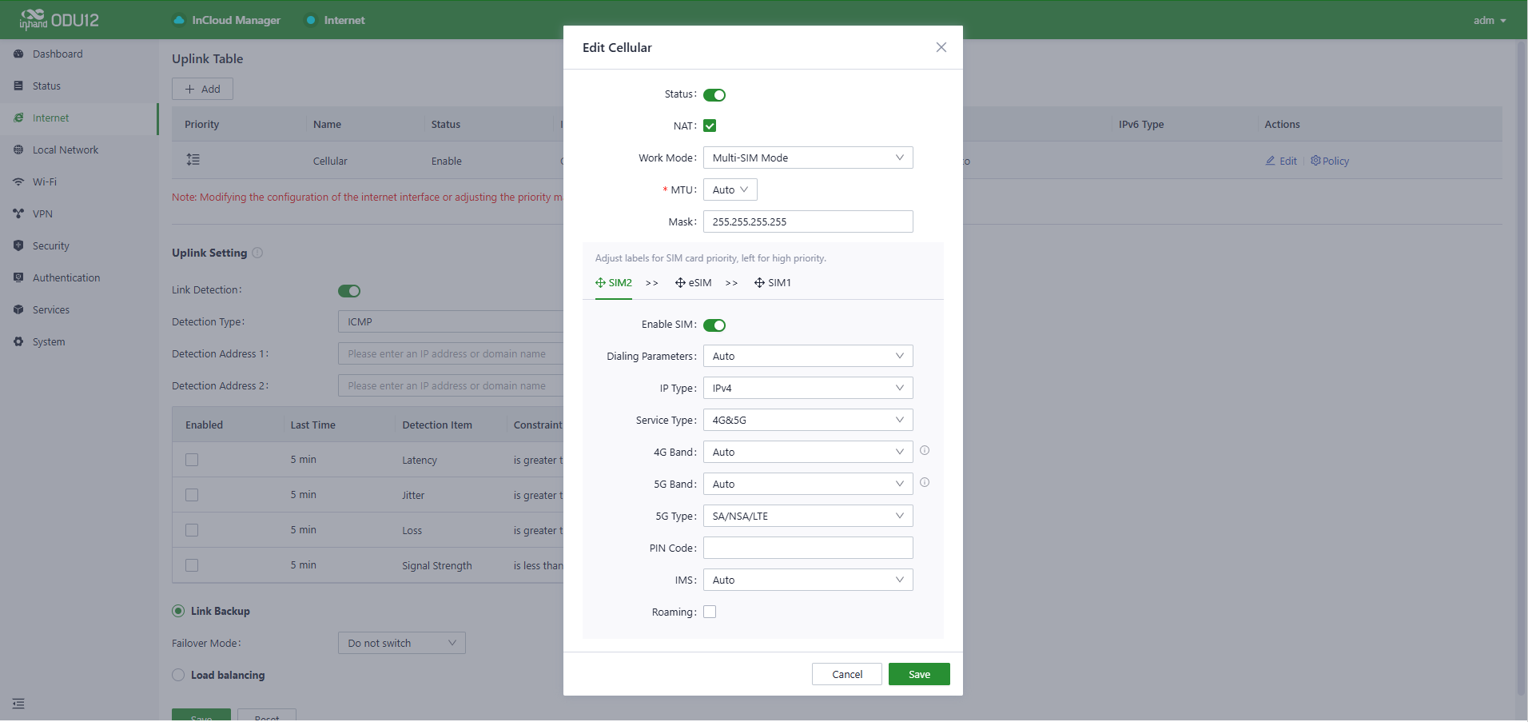Click the 4G Band info icon

pyautogui.click(x=925, y=451)
